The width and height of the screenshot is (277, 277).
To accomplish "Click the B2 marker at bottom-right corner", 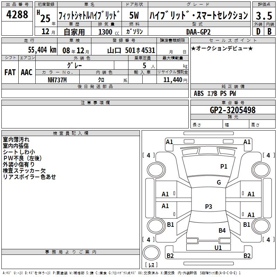I will click(x=247, y=256).
